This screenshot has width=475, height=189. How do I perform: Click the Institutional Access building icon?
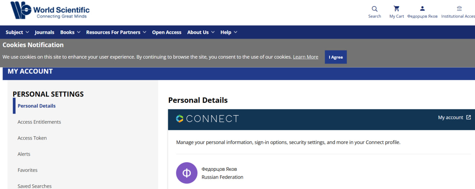coord(459,9)
